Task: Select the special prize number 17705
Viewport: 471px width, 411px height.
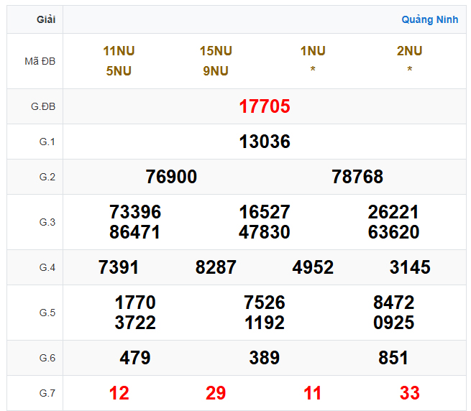Action: tap(264, 107)
